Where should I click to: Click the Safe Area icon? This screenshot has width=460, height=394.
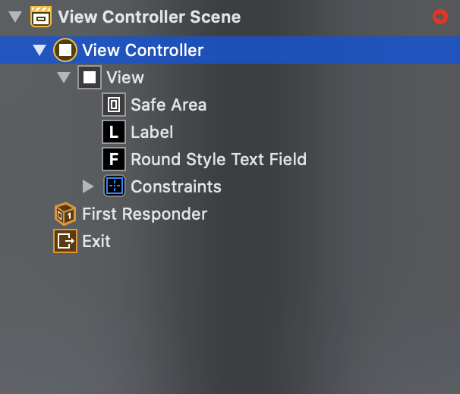[114, 105]
